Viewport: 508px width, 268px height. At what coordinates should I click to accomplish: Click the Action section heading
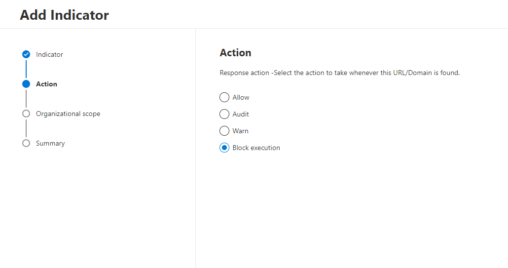[235, 53]
